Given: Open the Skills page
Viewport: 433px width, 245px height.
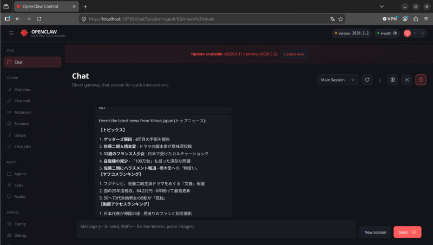Looking at the screenshot, I should point(32,186).
